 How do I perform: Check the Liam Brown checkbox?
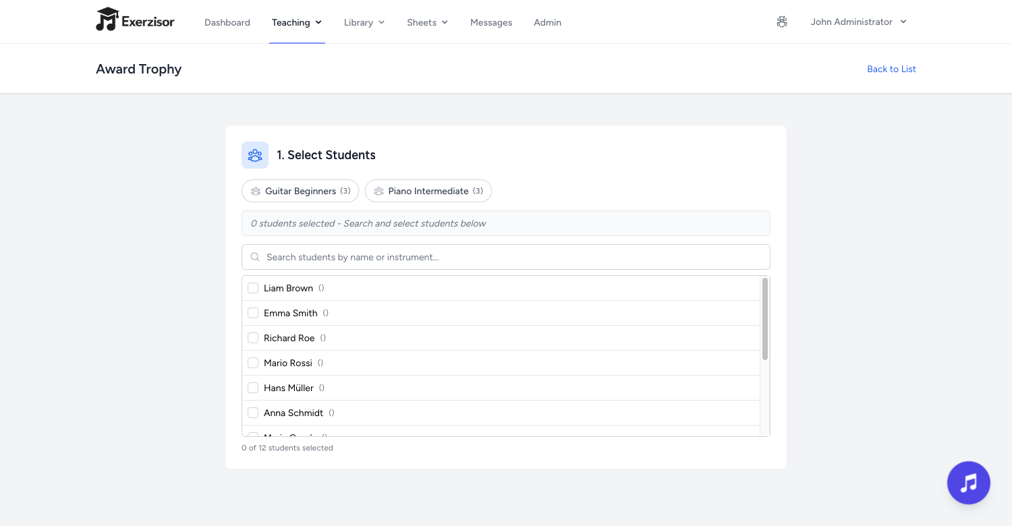coord(253,288)
